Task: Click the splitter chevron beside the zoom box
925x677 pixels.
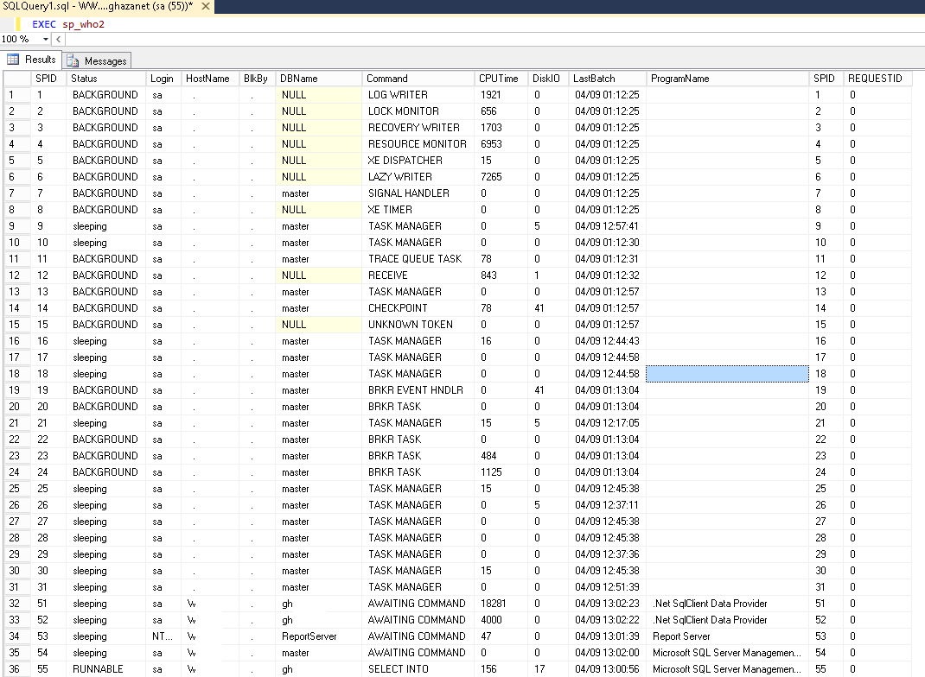Action: pyautogui.click(x=58, y=40)
